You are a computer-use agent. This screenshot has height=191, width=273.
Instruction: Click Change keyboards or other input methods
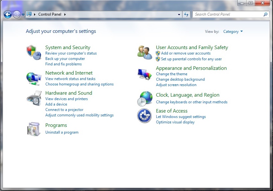click(x=192, y=102)
